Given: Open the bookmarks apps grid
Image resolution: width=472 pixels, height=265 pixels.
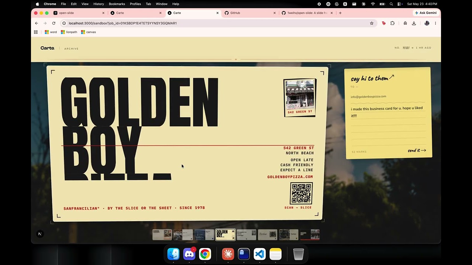Looking at the screenshot, I should 36,32.
